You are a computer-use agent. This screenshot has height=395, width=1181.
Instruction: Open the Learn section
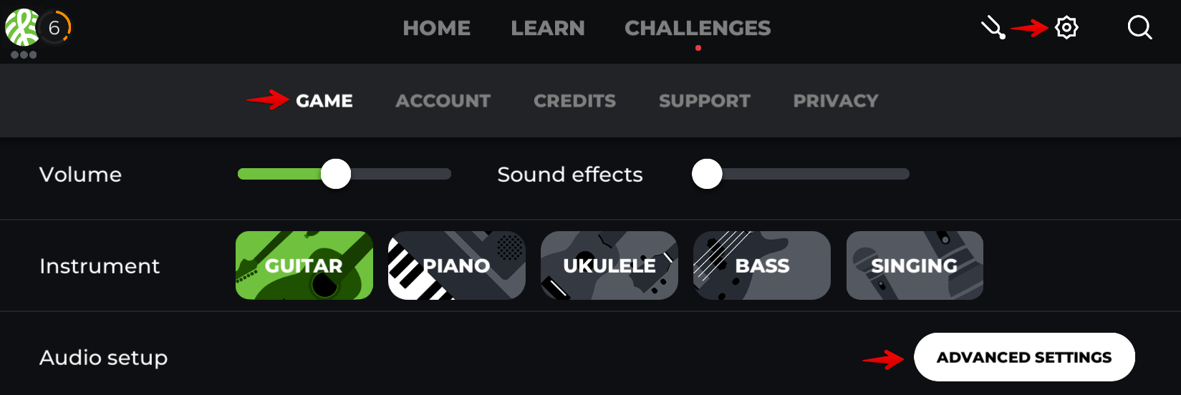pyautogui.click(x=548, y=28)
